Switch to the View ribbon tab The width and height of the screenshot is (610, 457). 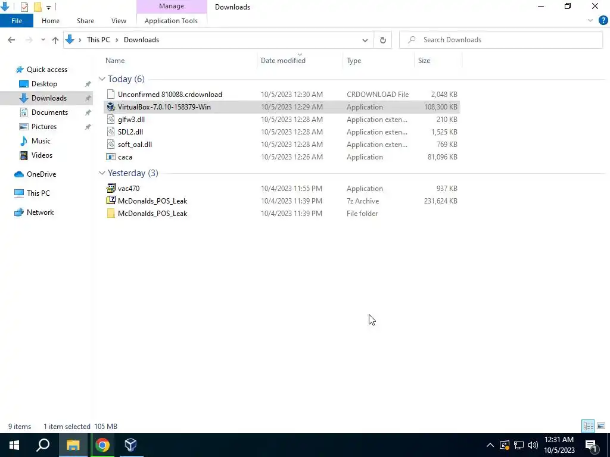coord(119,21)
